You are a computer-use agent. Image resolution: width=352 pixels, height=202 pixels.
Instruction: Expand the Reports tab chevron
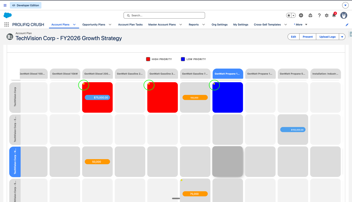tap(204, 25)
